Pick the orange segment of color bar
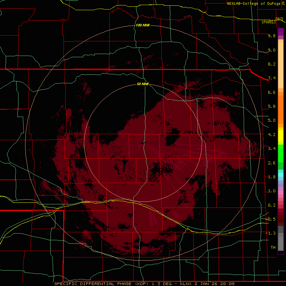 tap(281, 109)
